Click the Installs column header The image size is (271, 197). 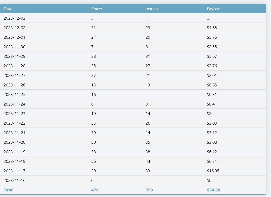[x=152, y=9]
